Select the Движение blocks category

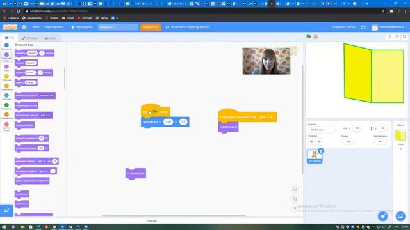[x=6, y=47]
